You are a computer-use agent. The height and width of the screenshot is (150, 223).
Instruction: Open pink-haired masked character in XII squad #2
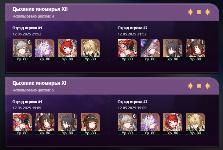point(127,50)
